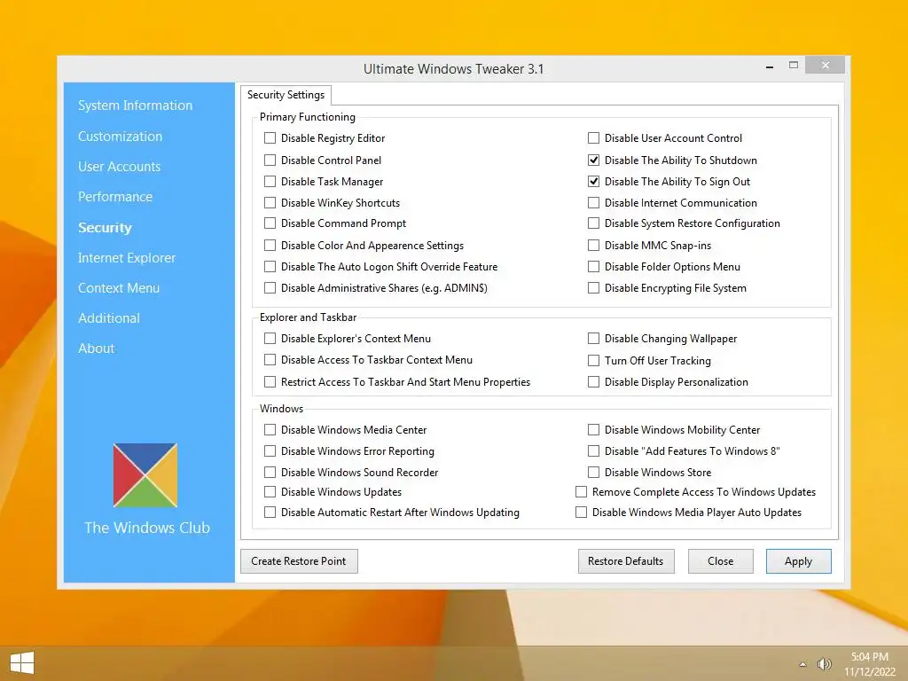Check Disable User Account Control

point(593,137)
